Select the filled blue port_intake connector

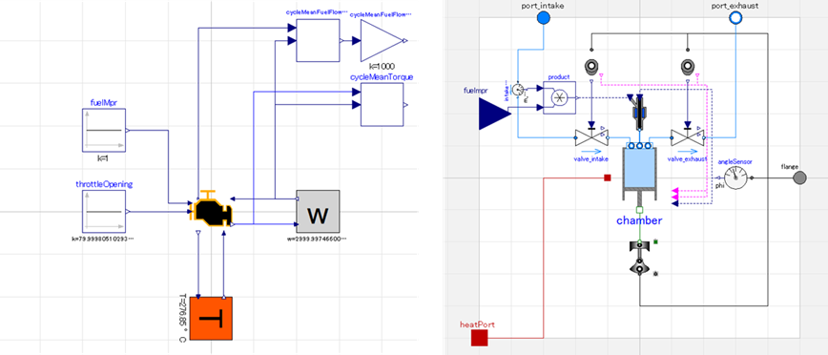tap(544, 18)
